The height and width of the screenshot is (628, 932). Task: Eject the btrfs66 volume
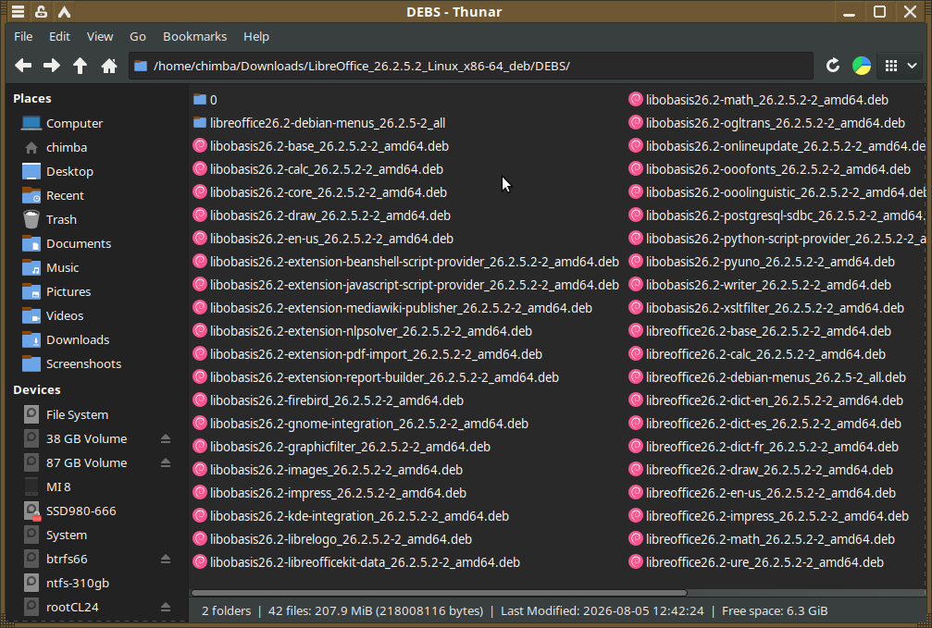(x=166, y=559)
